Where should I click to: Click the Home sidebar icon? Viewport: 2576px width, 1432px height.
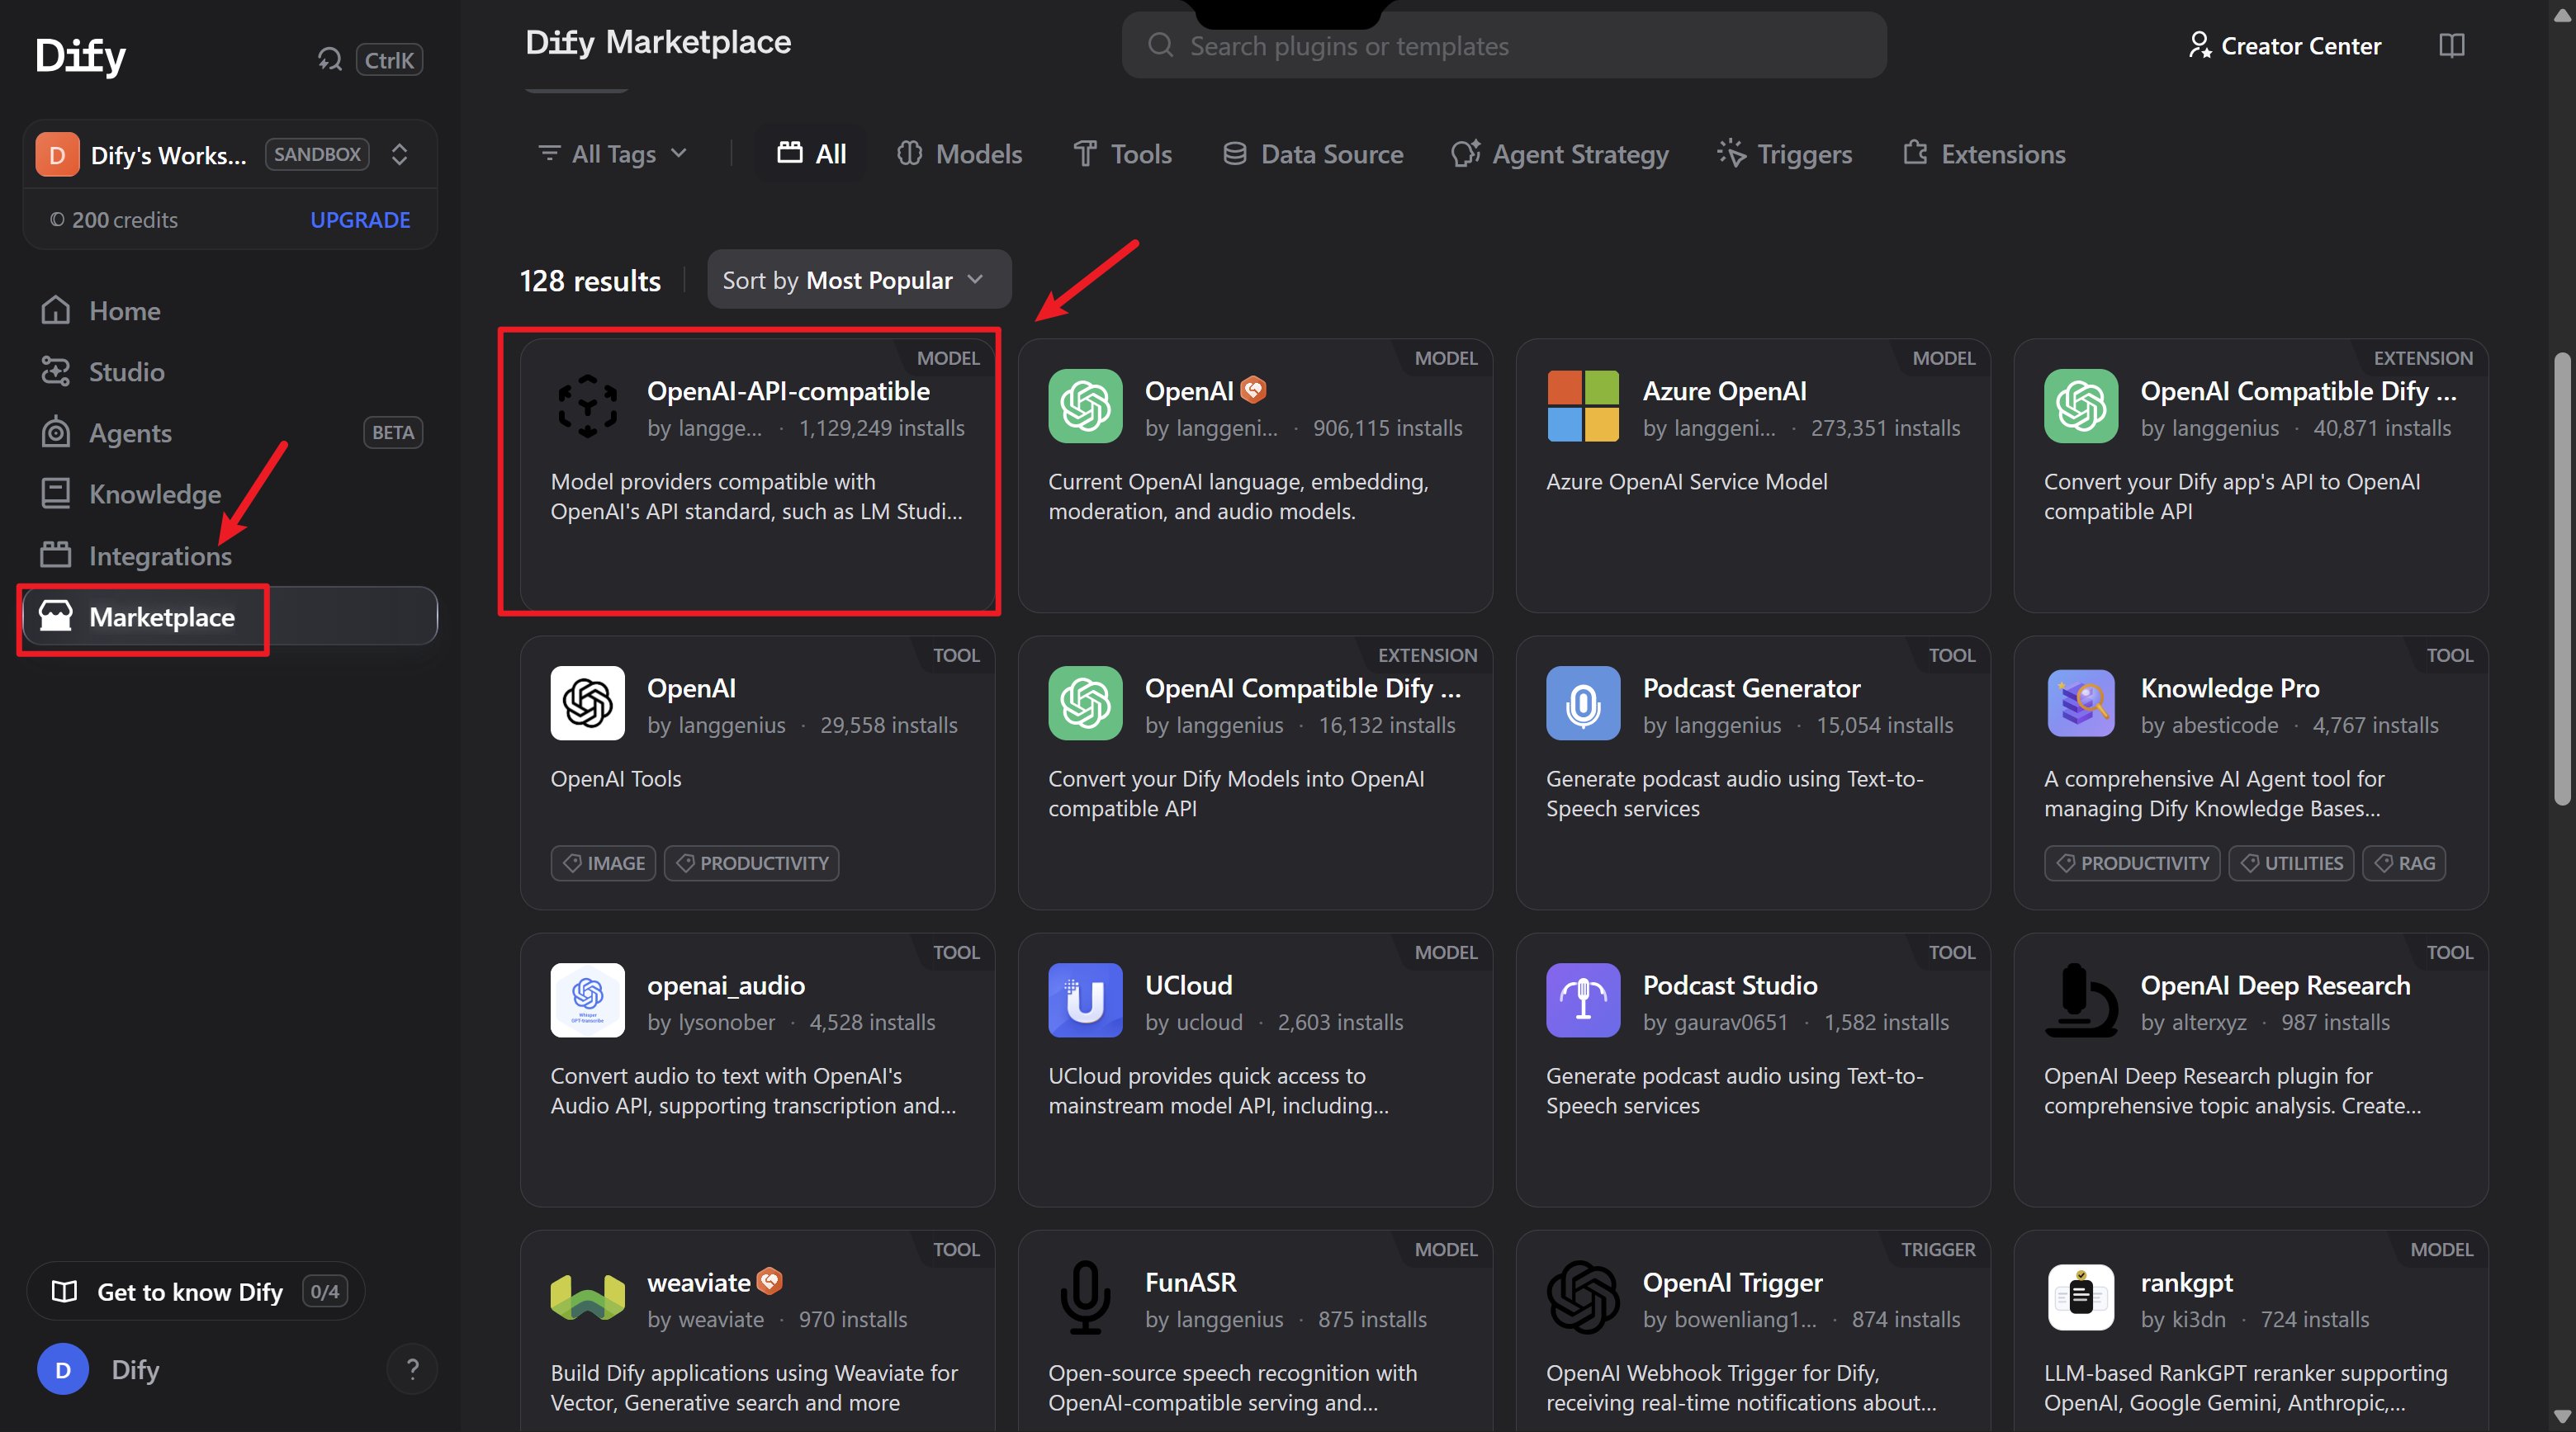coord(56,311)
